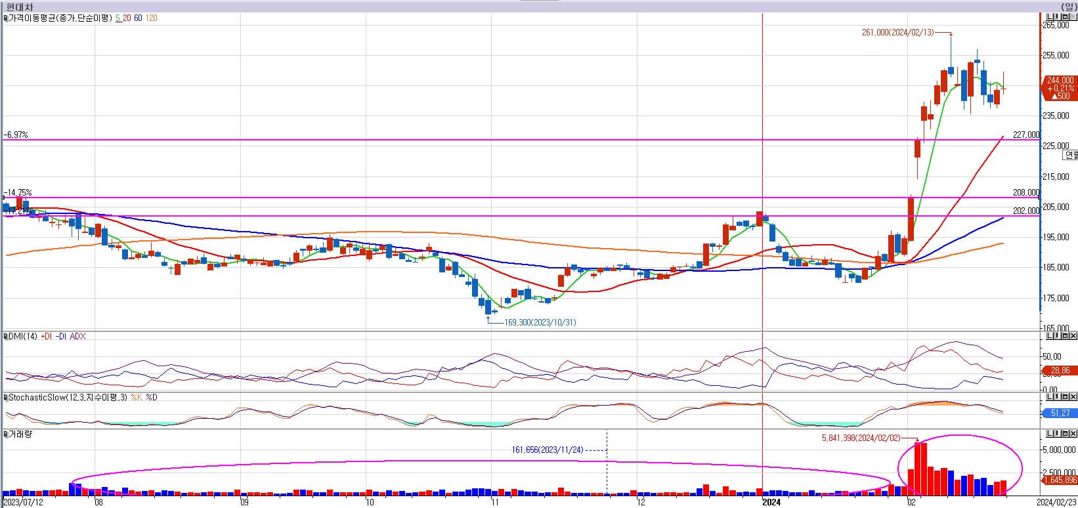Click the 거래량 panel label
The height and width of the screenshot is (508, 1078).
(x=20, y=434)
